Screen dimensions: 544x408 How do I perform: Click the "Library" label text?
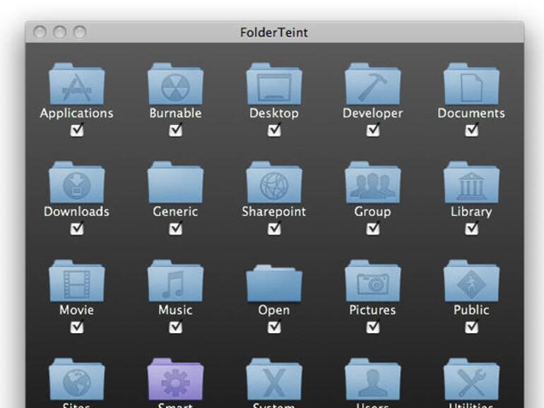click(x=471, y=212)
